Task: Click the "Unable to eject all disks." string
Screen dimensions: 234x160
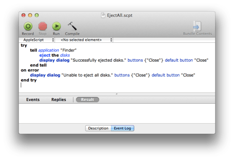Action: coord(87,75)
